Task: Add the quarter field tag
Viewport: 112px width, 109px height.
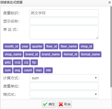Action: click(37, 46)
